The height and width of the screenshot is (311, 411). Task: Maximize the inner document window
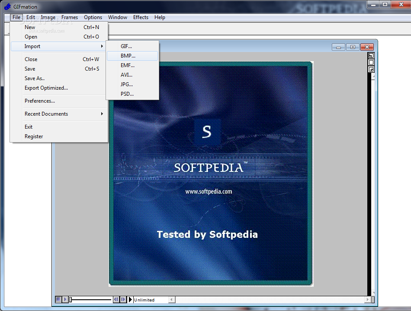tap(353, 47)
